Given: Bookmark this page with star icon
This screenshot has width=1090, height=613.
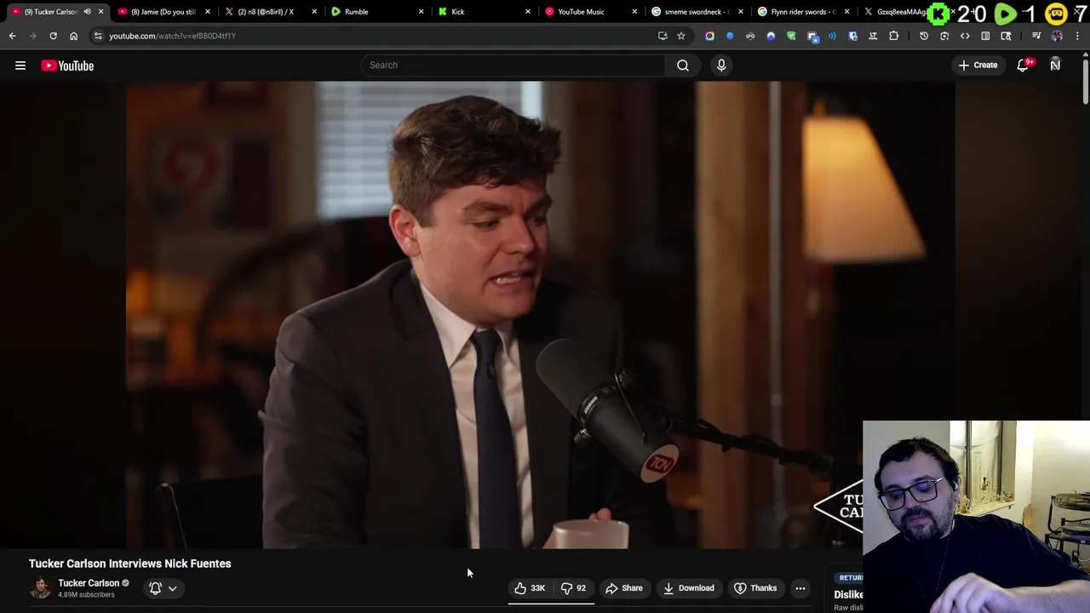Looking at the screenshot, I should [681, 36].
